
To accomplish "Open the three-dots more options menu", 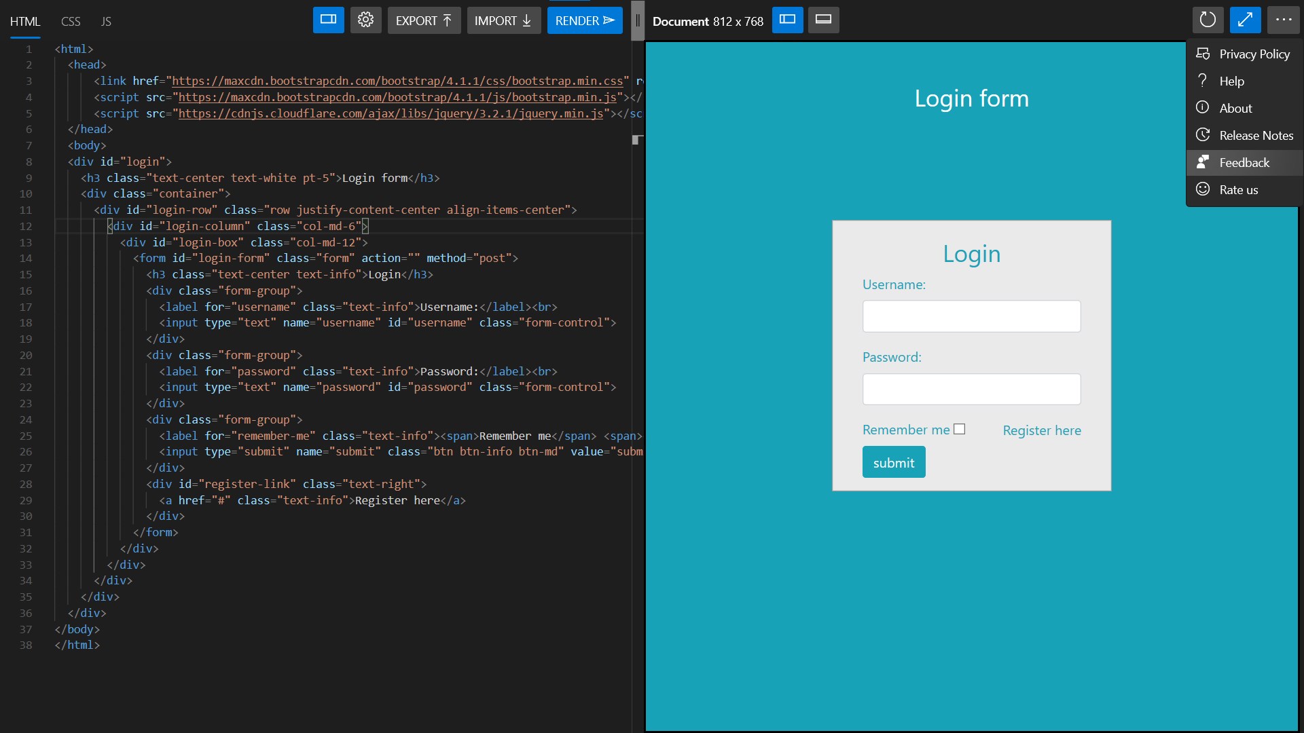I will point(1282,20).
